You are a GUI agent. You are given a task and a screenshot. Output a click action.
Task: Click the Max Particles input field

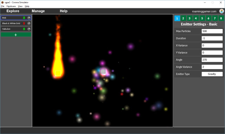click(212, 31)
